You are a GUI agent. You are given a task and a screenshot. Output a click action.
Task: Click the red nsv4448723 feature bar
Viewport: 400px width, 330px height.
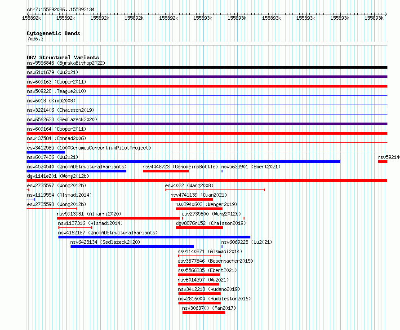166,171
